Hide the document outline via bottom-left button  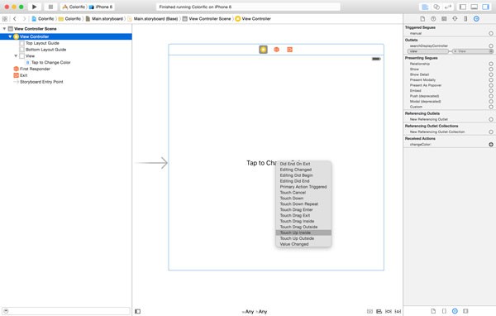point(137,311)
